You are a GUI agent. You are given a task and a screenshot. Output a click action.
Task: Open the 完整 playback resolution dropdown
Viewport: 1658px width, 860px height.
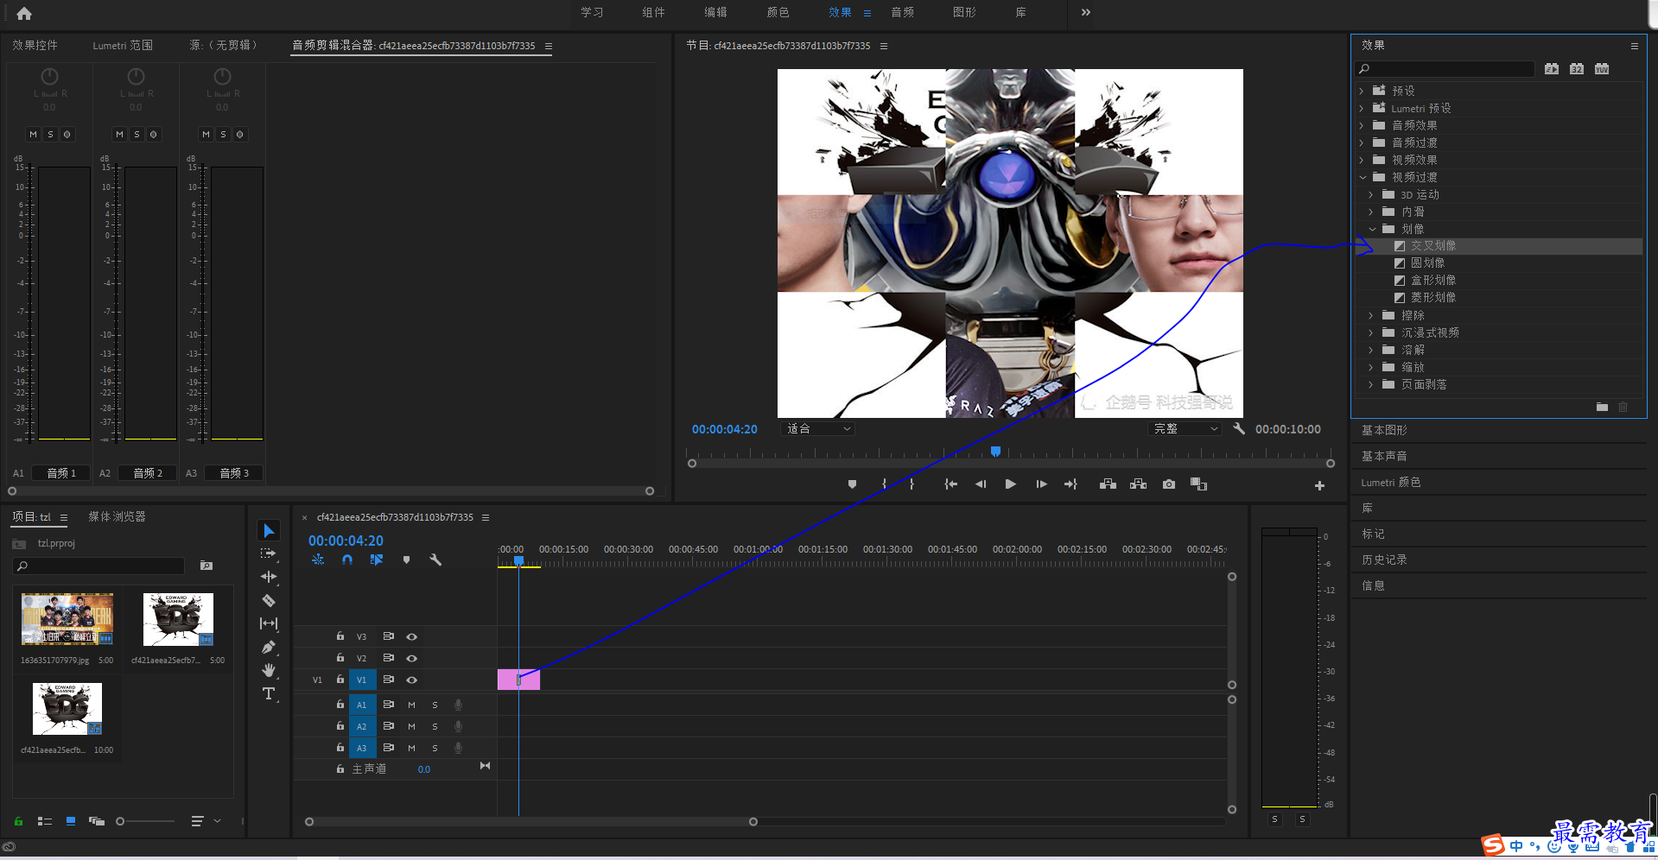pyautogui.click(x=1185, y=428)
